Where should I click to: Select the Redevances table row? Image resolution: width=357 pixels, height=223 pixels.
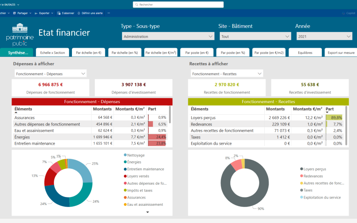pyautogui.click(x=267, y=124)
